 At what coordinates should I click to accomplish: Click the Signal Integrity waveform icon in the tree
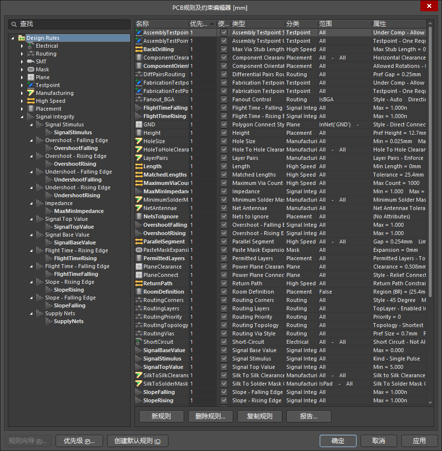(31, 117)
